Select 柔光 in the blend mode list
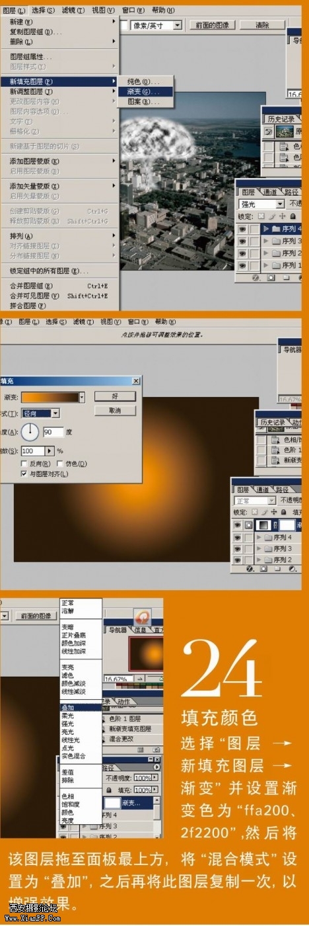 point(81,715)
